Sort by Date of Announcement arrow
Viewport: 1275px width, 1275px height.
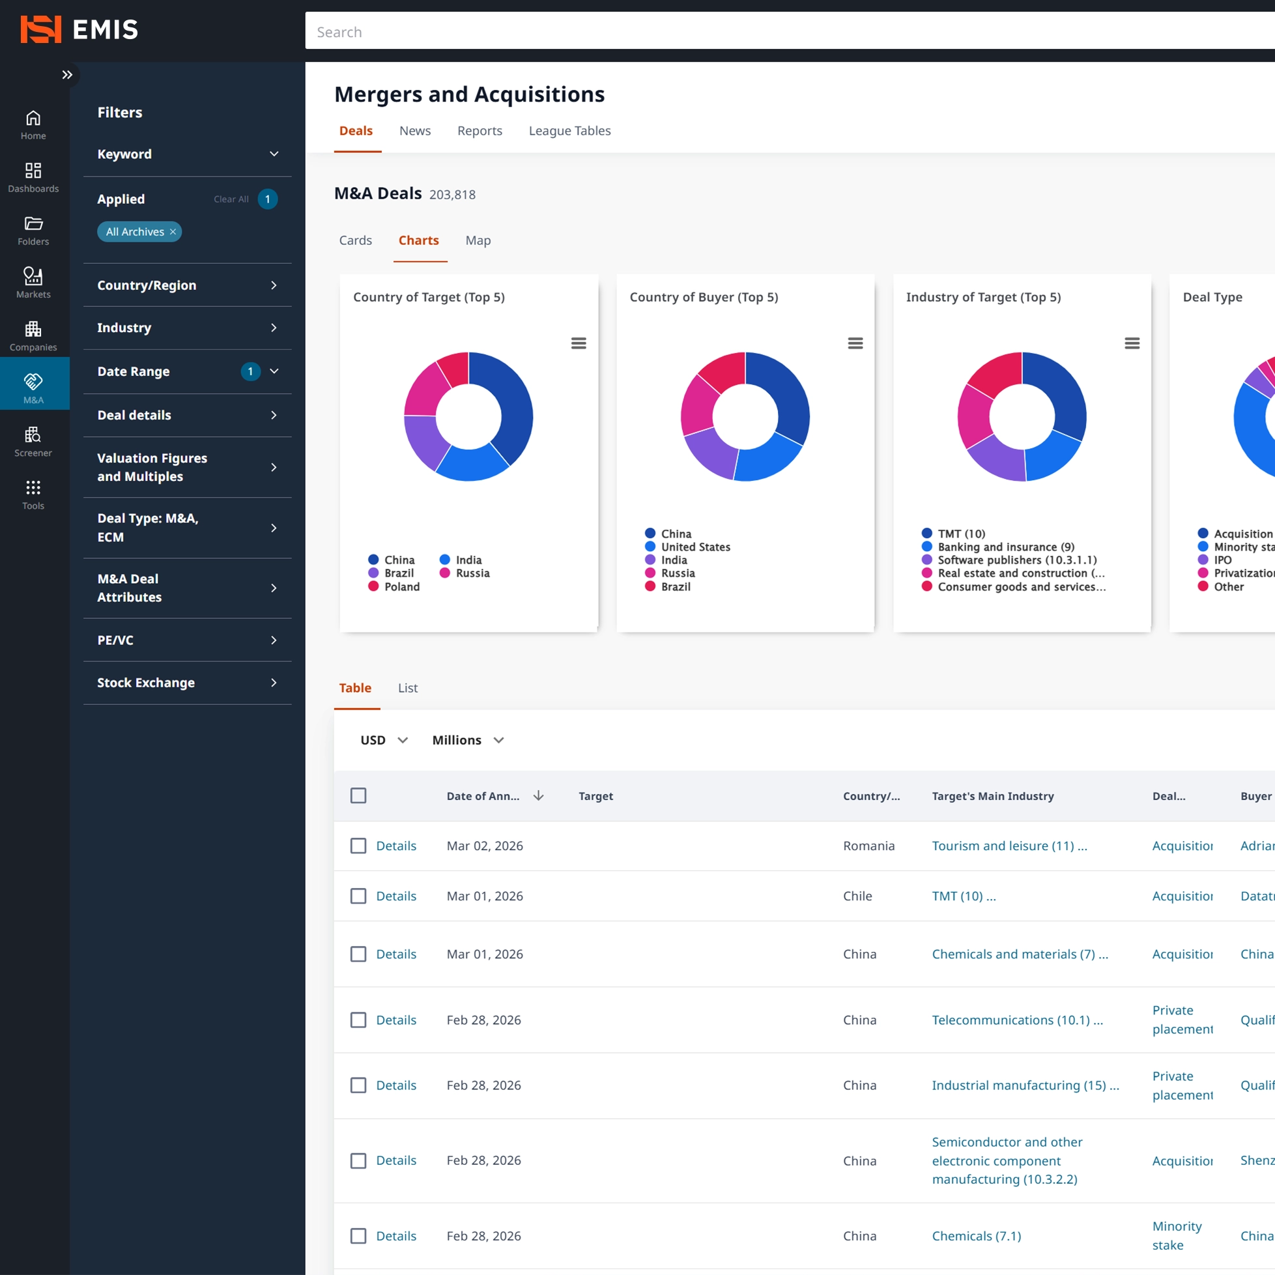(x=539, y=796)
